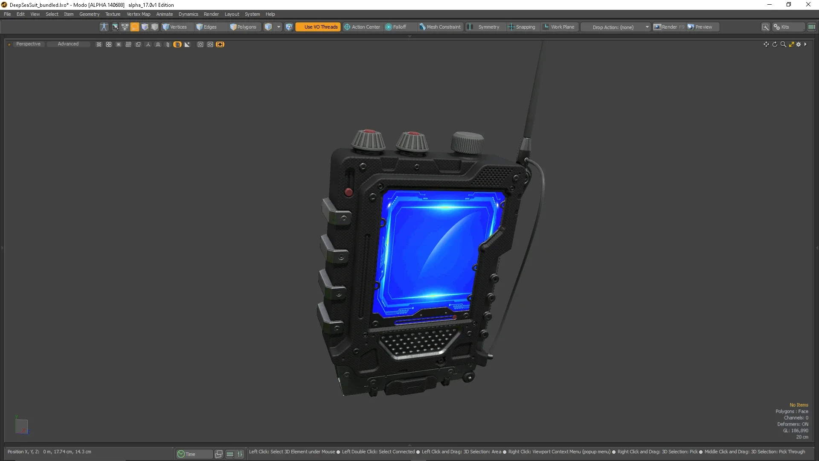The image size is (819, 461).
Task: Click the first square target viewport icon
Action: click(x=200, y=44)
